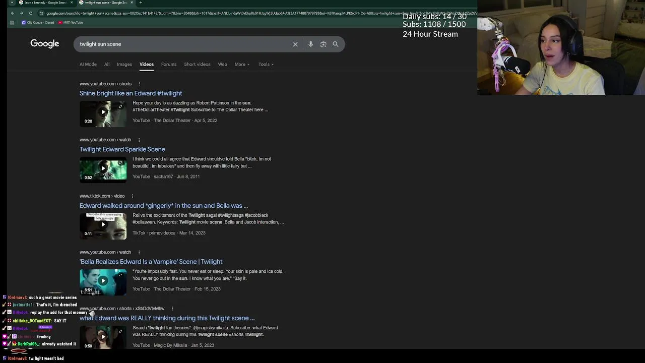This screenshot has height=363, width=645.
Task: Click the magnifying glass search button
Action: point(336,44)
